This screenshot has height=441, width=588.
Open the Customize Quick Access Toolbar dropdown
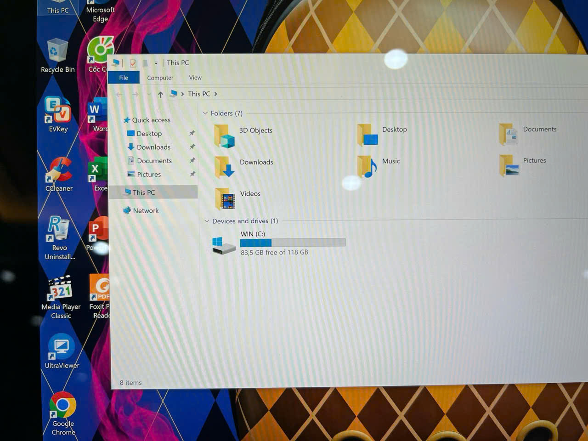click(x=156, y=63)
